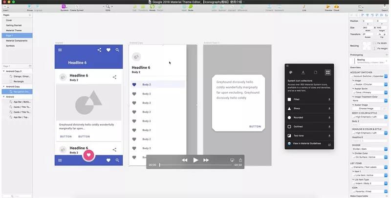This screenshot has height=198, width=391.
Task: Click the Choose Image button
Action: 366,108
